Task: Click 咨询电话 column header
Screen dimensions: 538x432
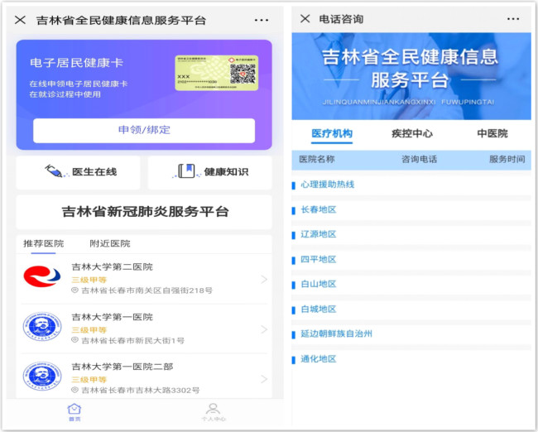Action: tap(420, 160)
